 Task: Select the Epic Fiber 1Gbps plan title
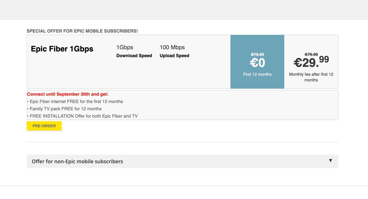62,49
